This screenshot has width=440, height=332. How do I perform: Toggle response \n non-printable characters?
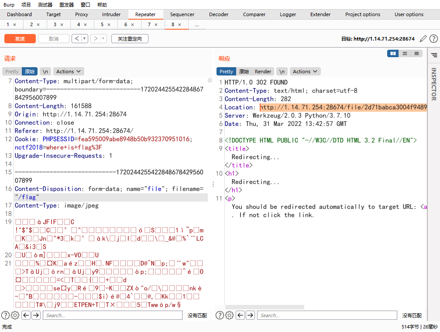[x=282, y=72]
